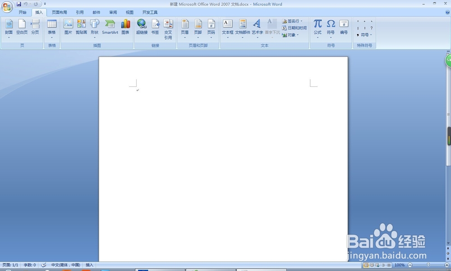Switch to Web Layout view
Screen dimensions: 451x271
click(x=377, y=265)
